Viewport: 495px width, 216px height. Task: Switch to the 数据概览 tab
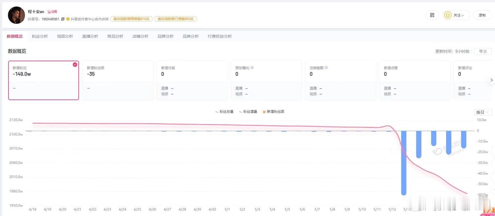point(15,36)
